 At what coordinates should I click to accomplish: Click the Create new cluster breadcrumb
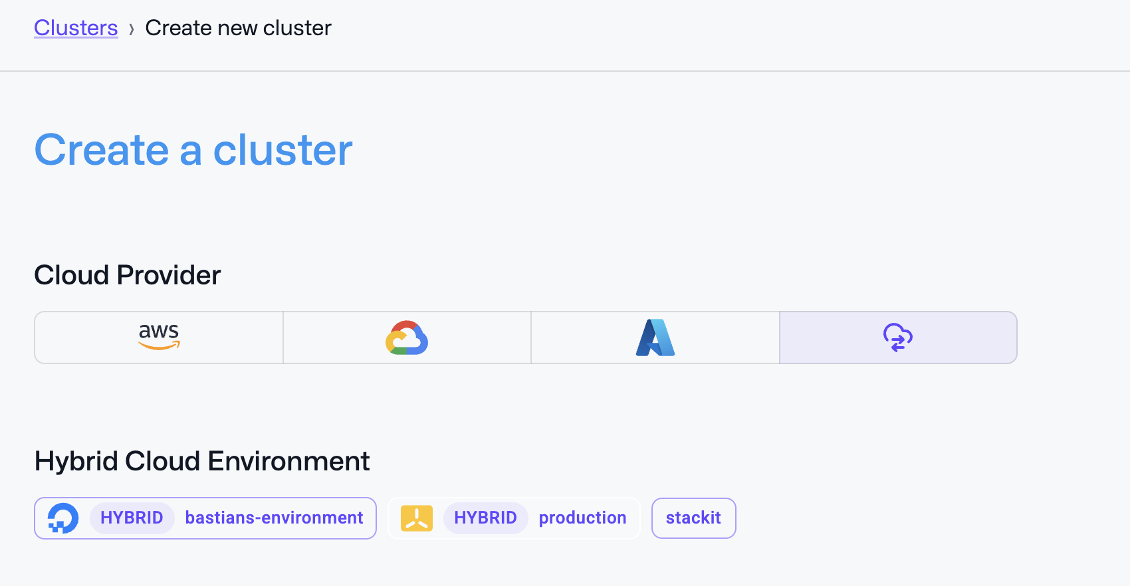pyautogui.click(x=238, y=28)
